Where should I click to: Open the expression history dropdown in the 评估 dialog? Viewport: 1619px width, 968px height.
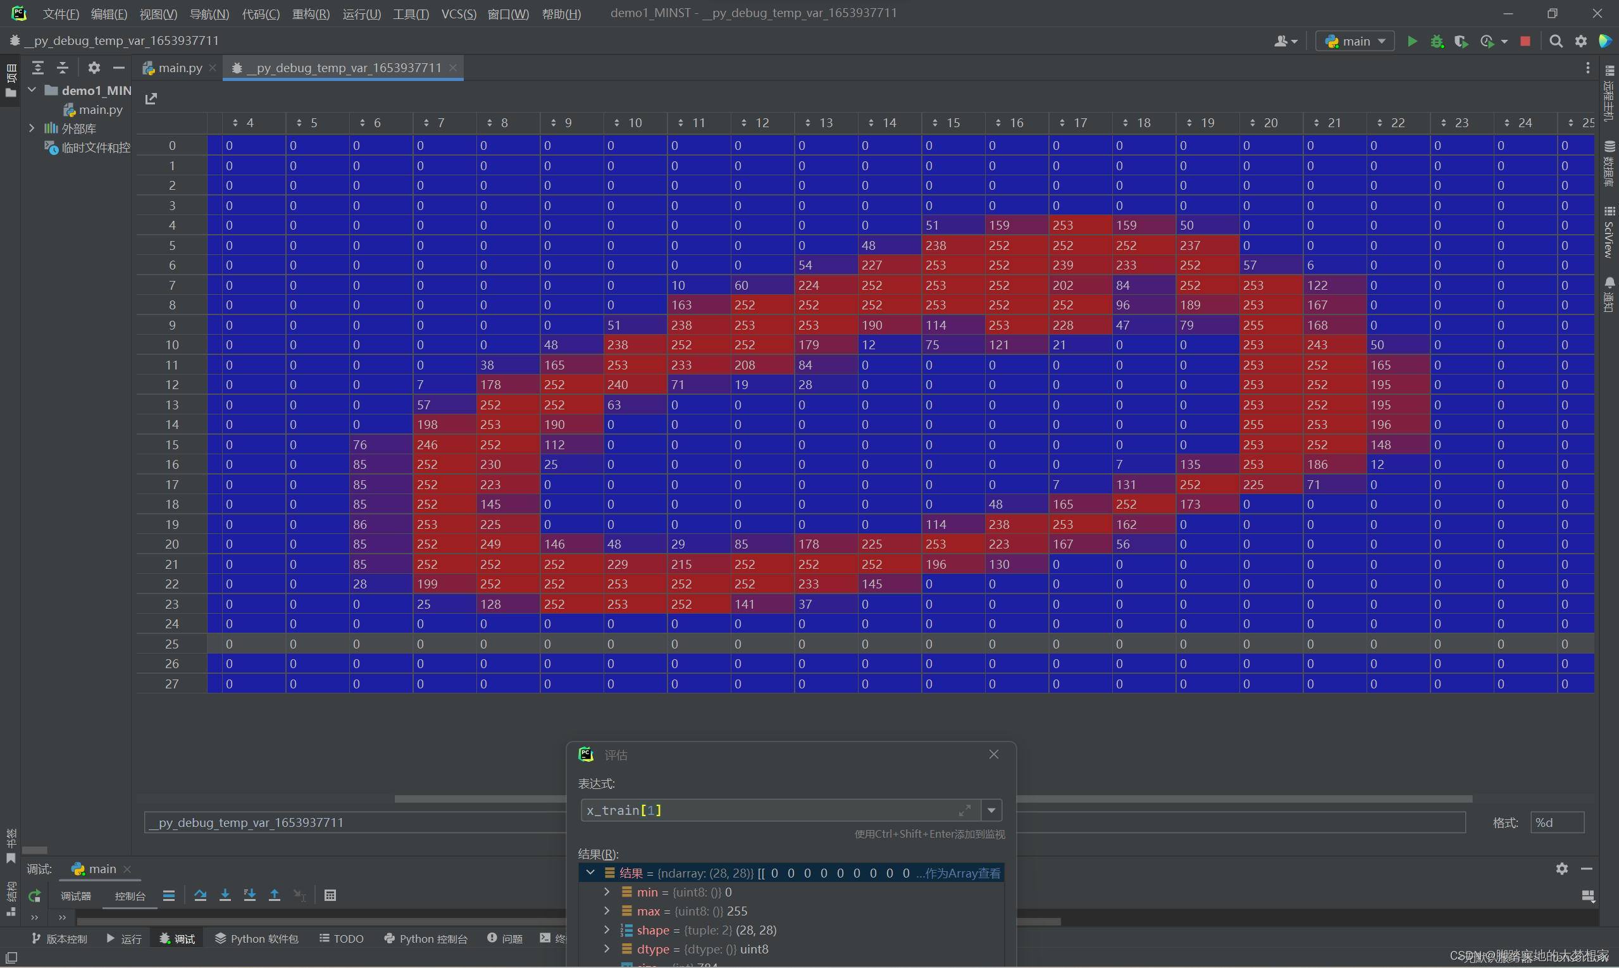(x=991, y=810)
